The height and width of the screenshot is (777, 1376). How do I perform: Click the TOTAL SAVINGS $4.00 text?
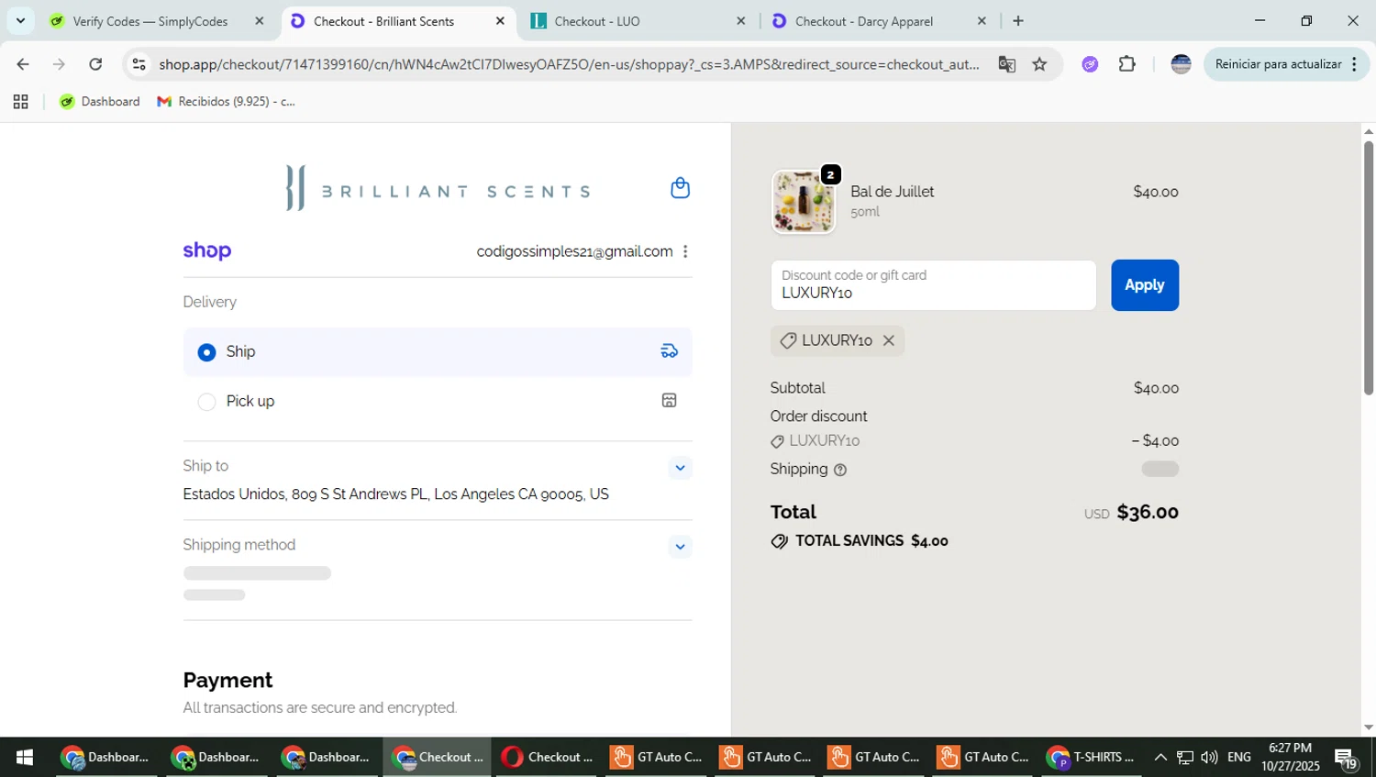(x=871, y=541)
